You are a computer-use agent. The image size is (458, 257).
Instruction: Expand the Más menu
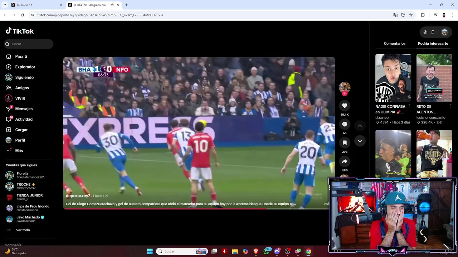(19, 151)
